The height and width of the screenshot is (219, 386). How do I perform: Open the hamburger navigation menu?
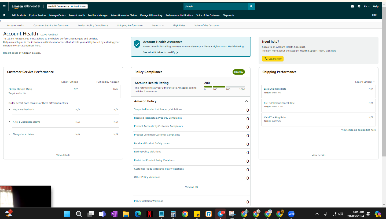[x=4, y=6]
